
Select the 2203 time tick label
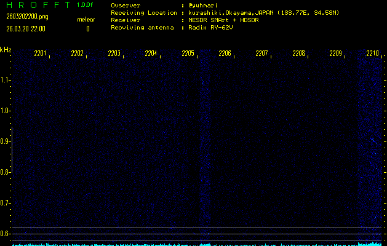(114, 54)
